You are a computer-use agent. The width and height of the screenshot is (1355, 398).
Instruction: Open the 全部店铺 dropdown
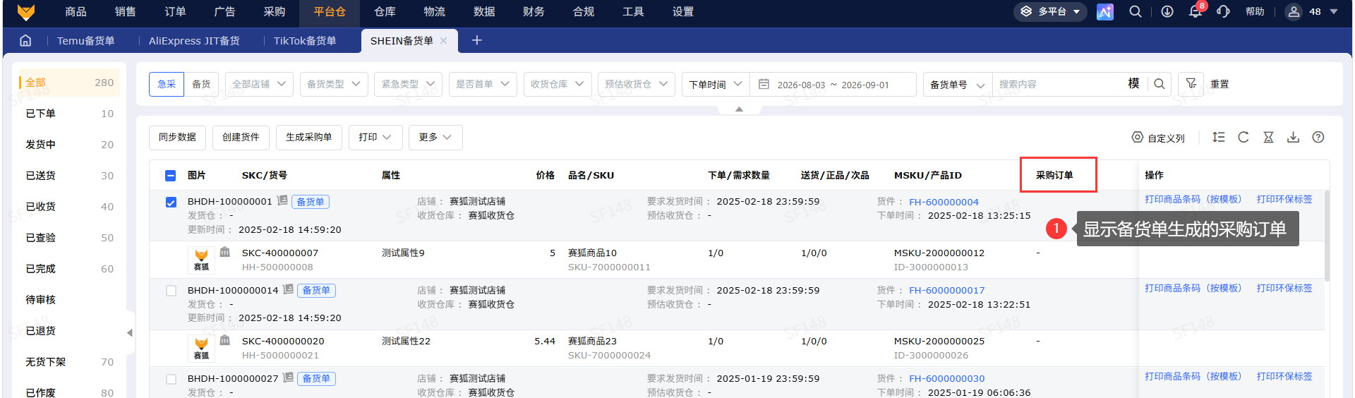[x=260, y=84]
